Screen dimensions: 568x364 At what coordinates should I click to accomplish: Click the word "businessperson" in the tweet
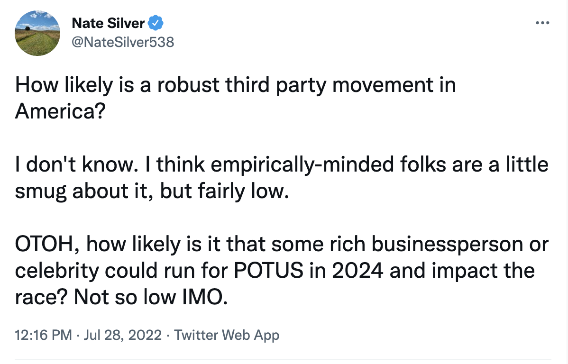tap(447, 245)
